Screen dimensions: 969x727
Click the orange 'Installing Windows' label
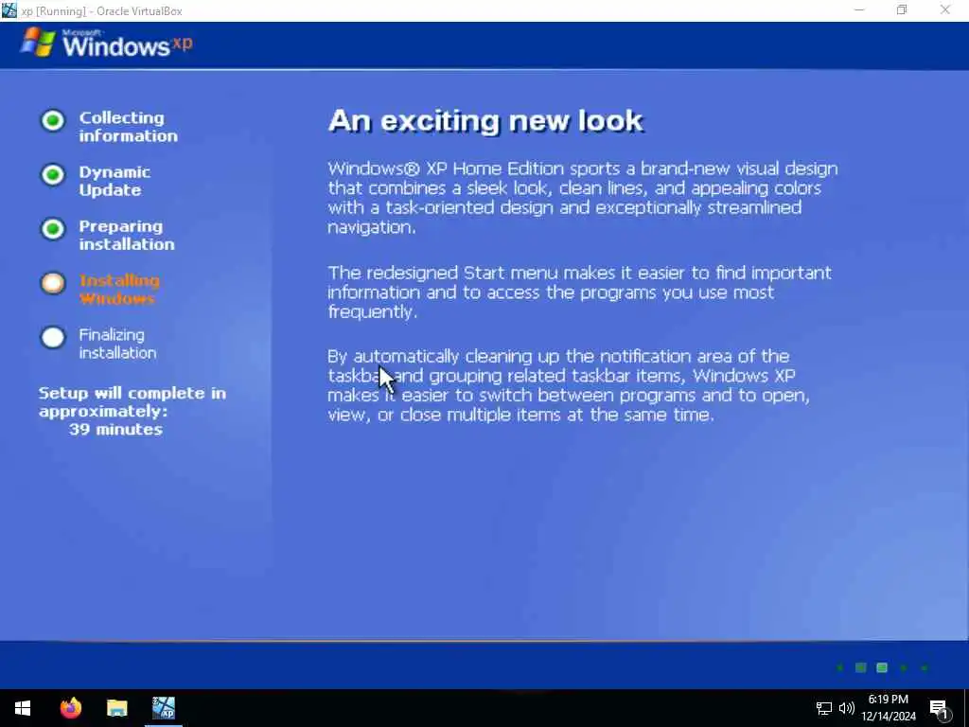click(119, 290)
